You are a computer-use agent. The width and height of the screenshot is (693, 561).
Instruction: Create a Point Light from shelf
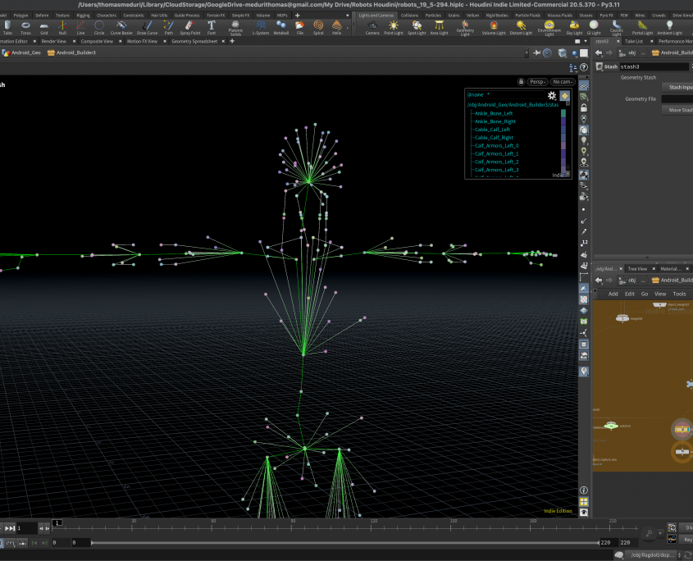pos(394,27)
